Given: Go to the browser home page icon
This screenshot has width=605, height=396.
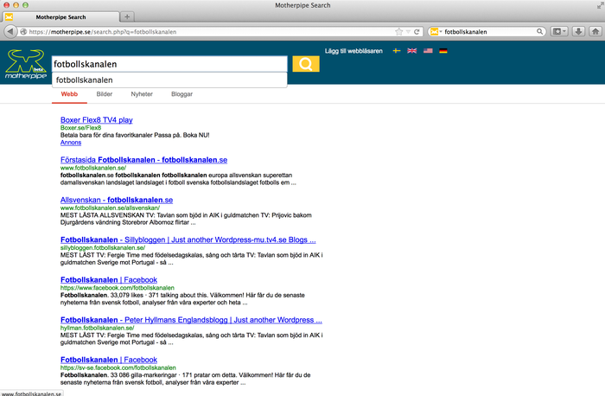Looking at the screenshot, I should click(x=595, y=32).
